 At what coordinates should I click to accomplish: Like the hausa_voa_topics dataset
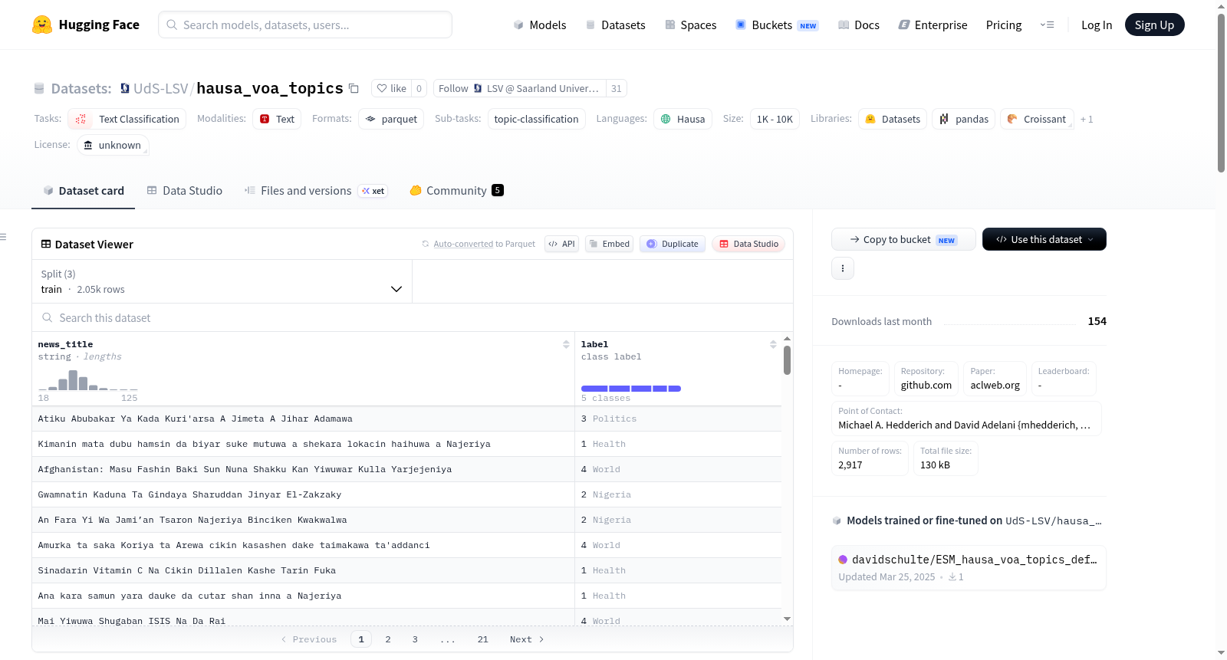tap(392, 88)
